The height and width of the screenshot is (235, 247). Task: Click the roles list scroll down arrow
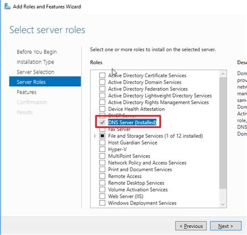click(x=223, y=204)
